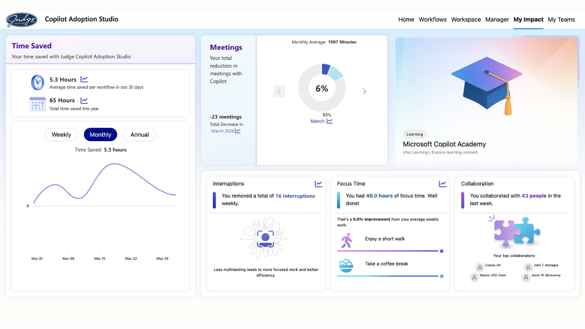Click the purple time saved line chart
This screenshot has width=585, height=329.
(105, 185)
